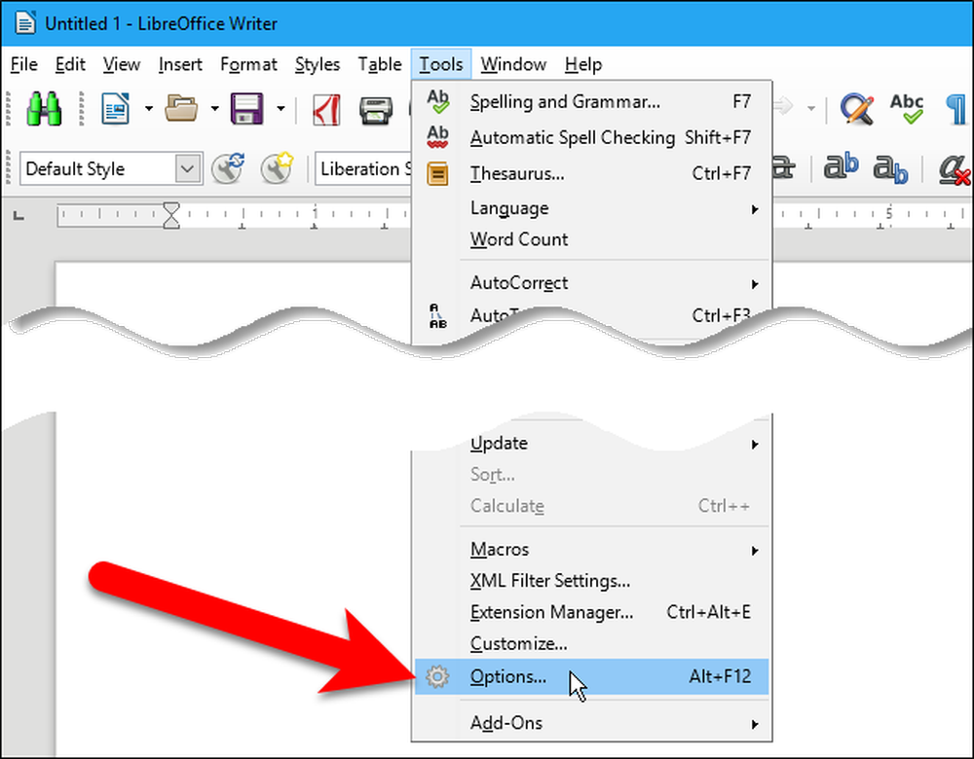The height and width of the screenshot is (759, 974).
Task: Open the Help menu
Action: (x=583, y=64)
